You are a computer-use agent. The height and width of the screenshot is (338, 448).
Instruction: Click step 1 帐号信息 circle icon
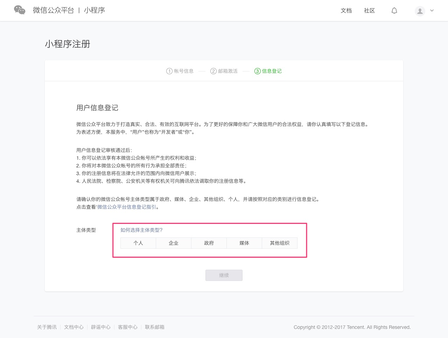(x=169, y=71)
